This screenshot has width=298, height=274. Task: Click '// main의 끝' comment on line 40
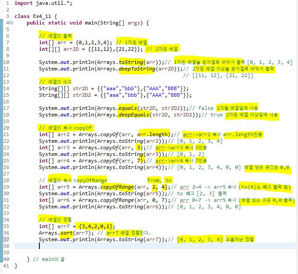49,260
